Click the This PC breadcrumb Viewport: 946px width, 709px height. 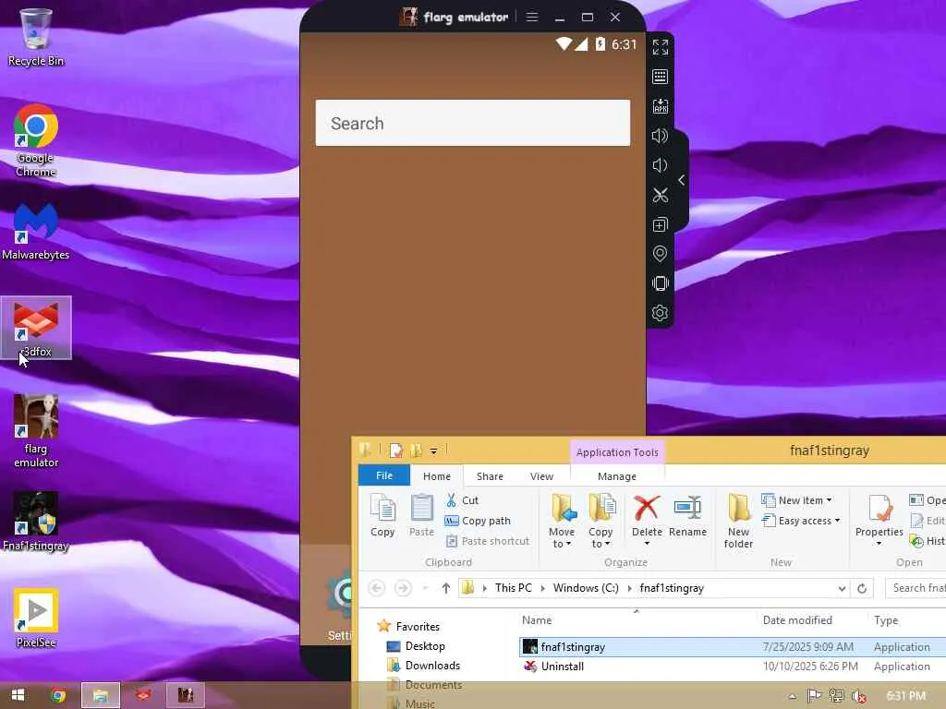coord(514,588)
